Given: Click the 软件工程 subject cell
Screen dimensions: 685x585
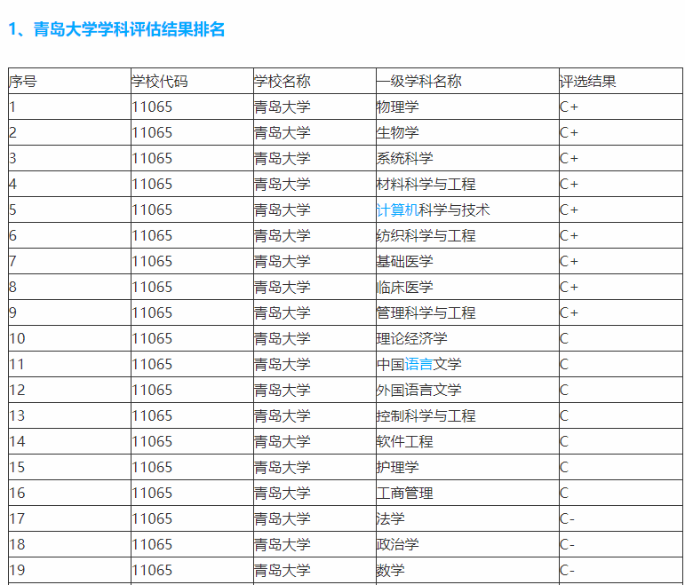Looking at the screenshot, I should point(467,441).
